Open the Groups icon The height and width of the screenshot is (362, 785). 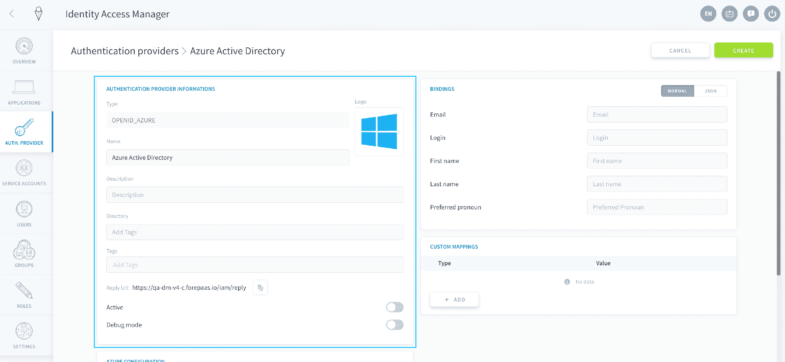click(24, 250)
